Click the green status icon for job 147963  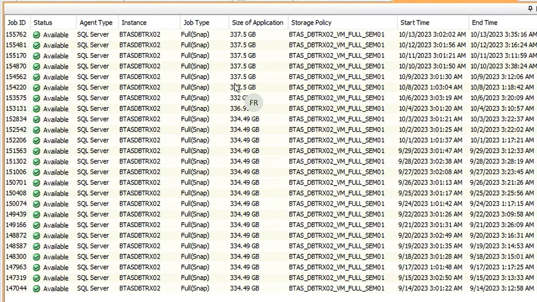36,268
